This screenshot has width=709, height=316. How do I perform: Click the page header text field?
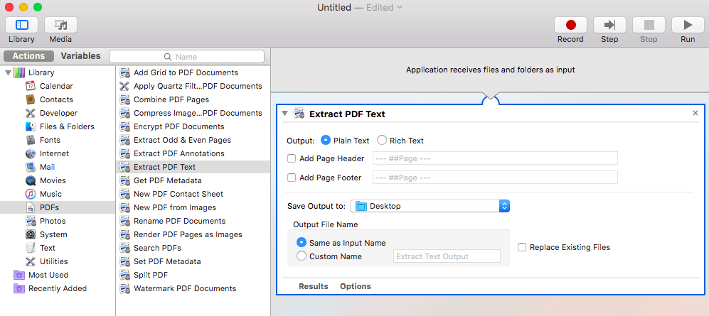[495, 158]
